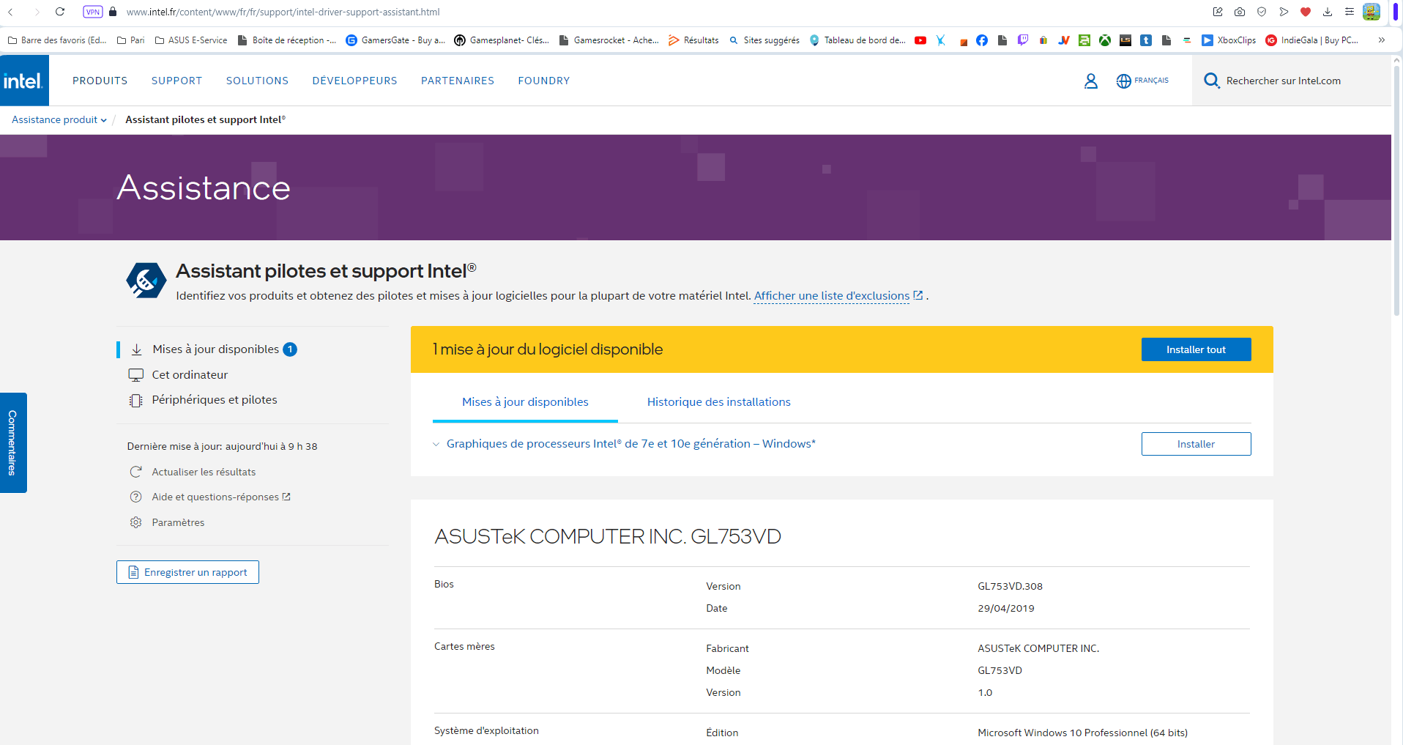The width and height of the screenshot is (1403, 745).
Task: Reload the page
Action: click(60, 12)
